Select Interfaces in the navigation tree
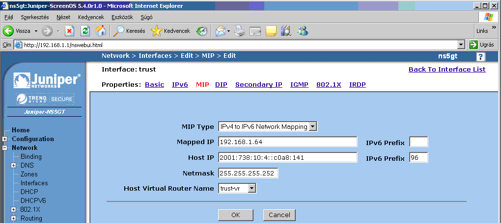This screenshot has width=501, height=223. 34,183
